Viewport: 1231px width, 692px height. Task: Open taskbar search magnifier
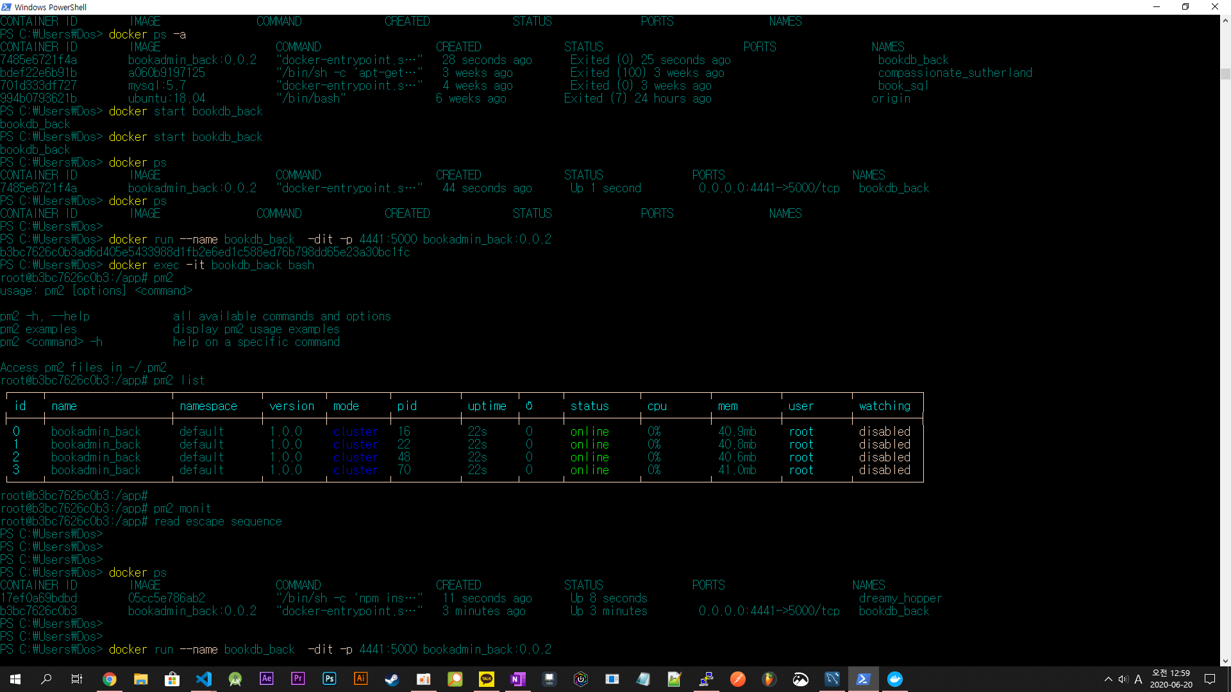[x=46, y=679]
